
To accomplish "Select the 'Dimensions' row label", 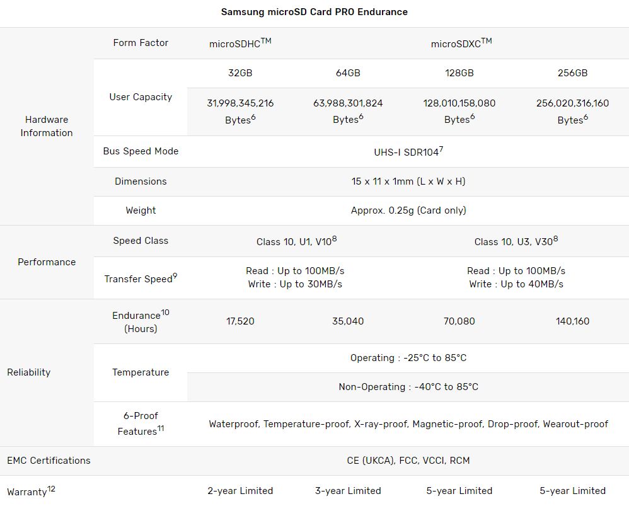I will pos(141,181).
